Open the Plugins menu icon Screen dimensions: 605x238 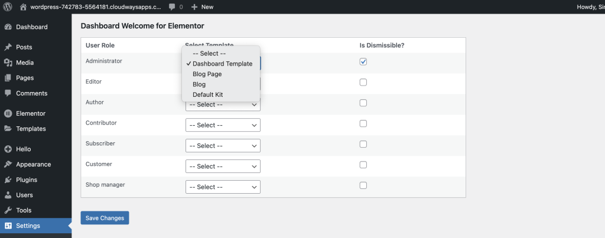8,180
